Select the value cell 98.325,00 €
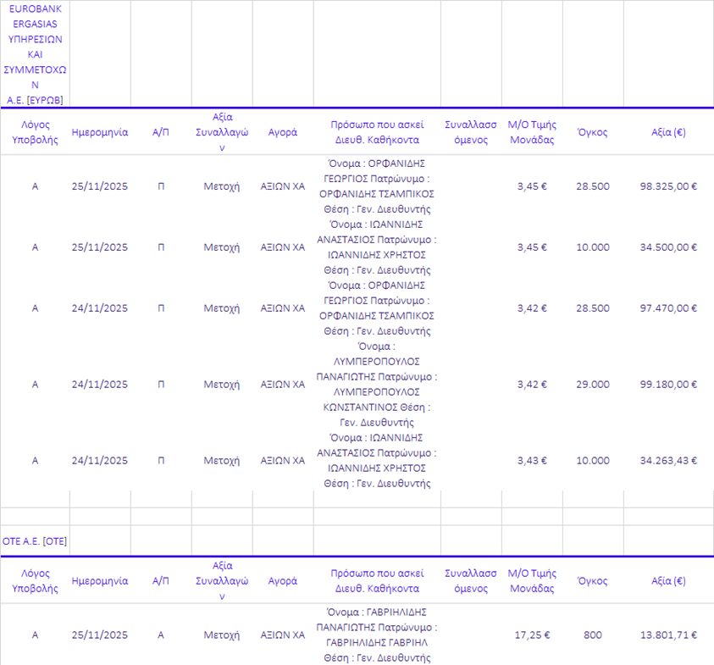The image size is (714, 665). (x=668, y=186)
